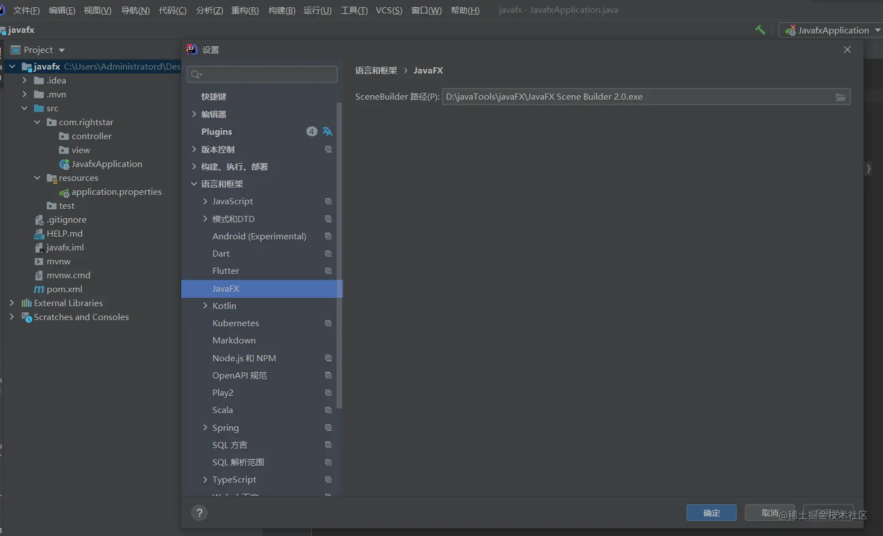Close the settings dialog
883x536 pixels.
[x=847, y=50]
